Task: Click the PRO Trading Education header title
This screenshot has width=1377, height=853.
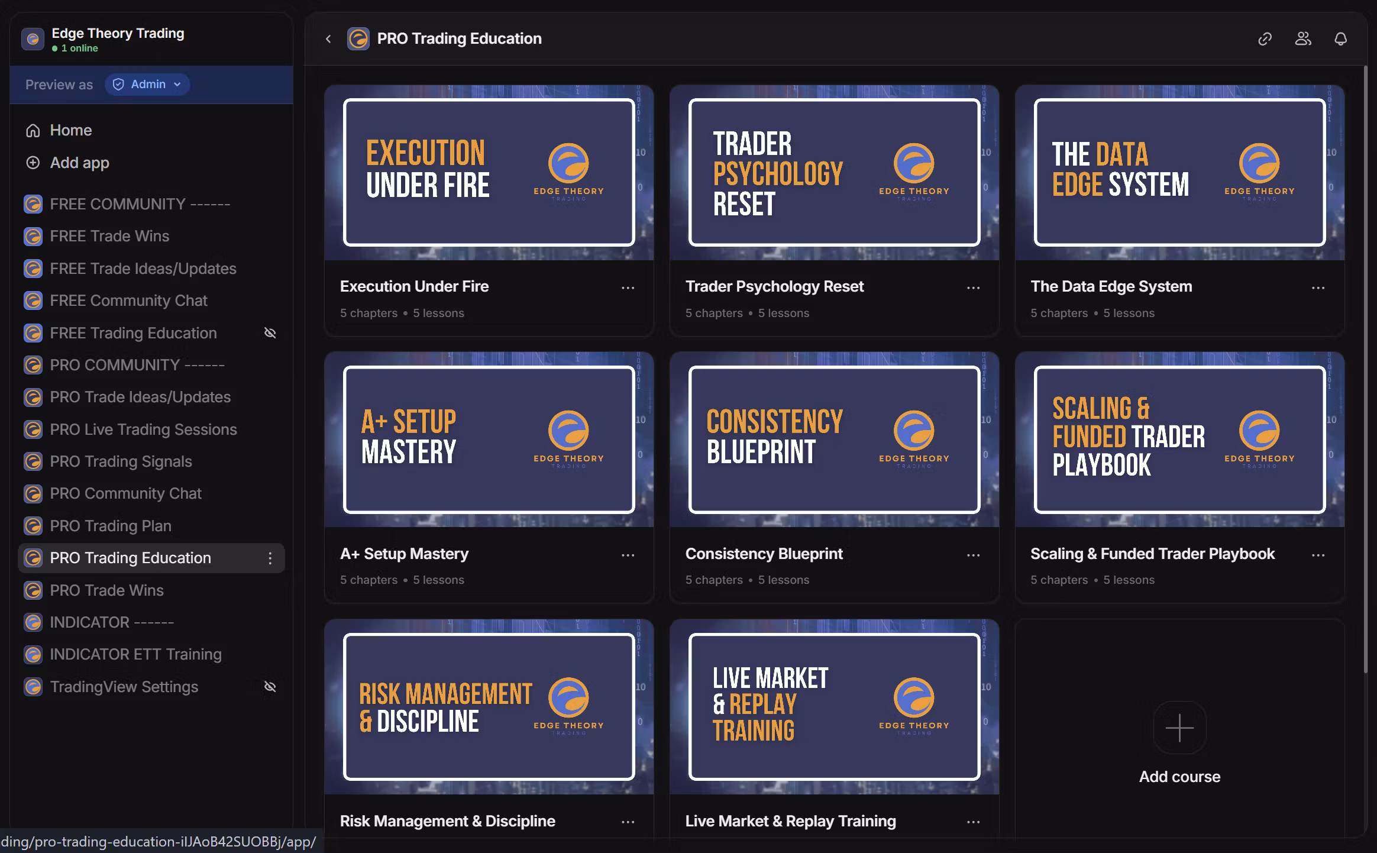Action: pos(459,39)
